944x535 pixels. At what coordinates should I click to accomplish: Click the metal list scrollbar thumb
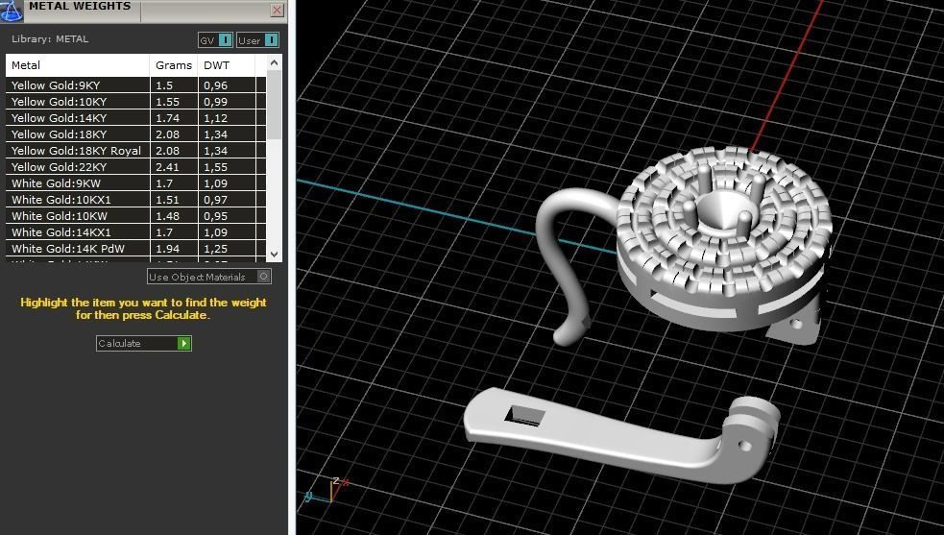coord(274,105)
